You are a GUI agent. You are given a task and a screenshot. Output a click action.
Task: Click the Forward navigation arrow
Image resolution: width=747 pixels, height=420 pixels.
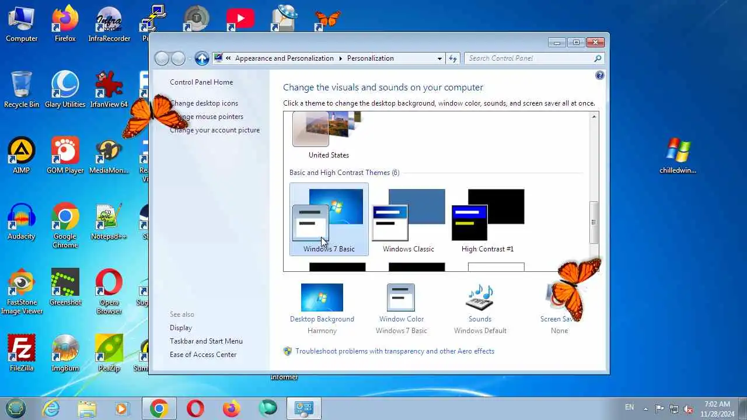tap(178, 58)
